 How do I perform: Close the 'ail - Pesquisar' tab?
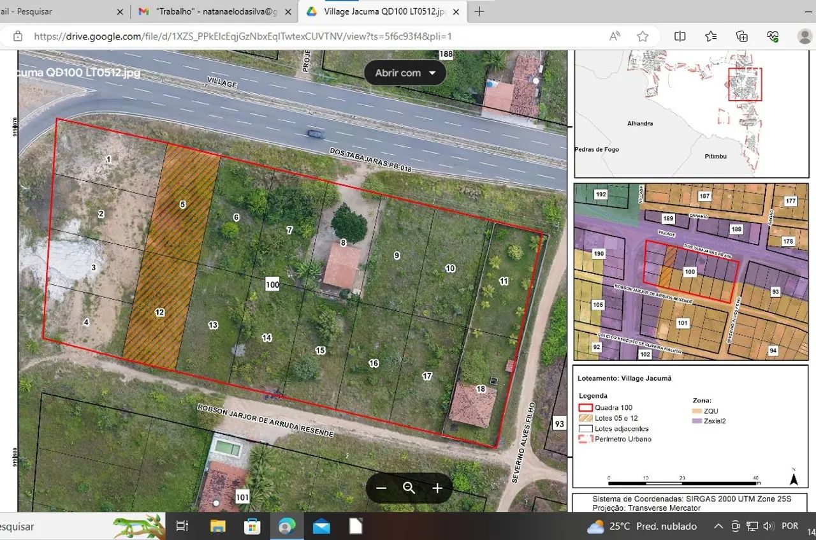coord(120,11)
